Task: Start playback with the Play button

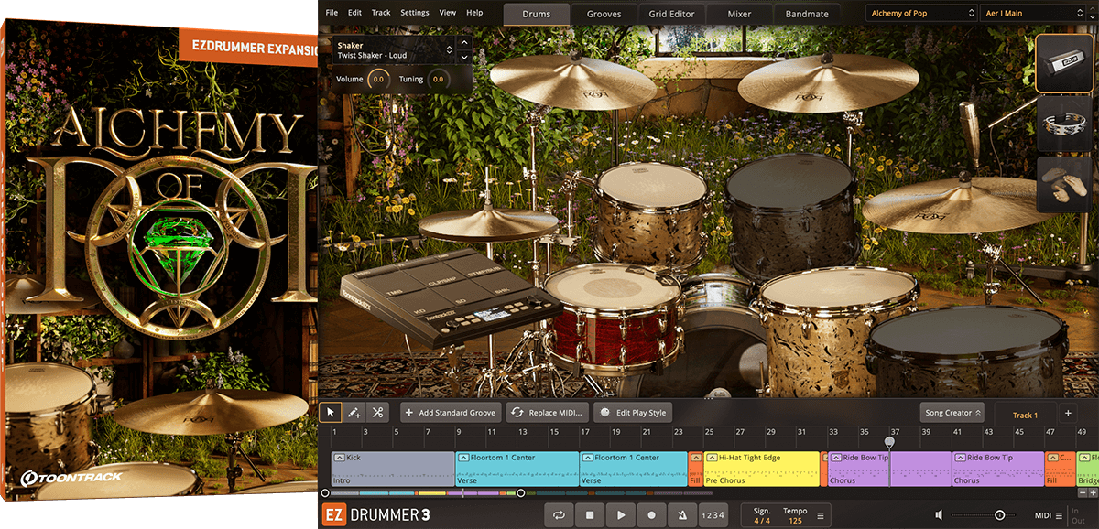Action: pos(621,515)
